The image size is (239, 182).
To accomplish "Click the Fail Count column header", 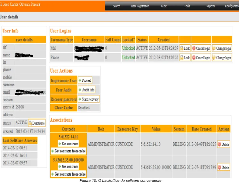I will pyautogui.click(x=113, y=40).
